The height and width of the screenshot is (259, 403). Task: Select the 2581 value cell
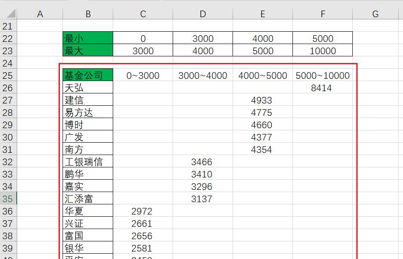pos(143,248)
